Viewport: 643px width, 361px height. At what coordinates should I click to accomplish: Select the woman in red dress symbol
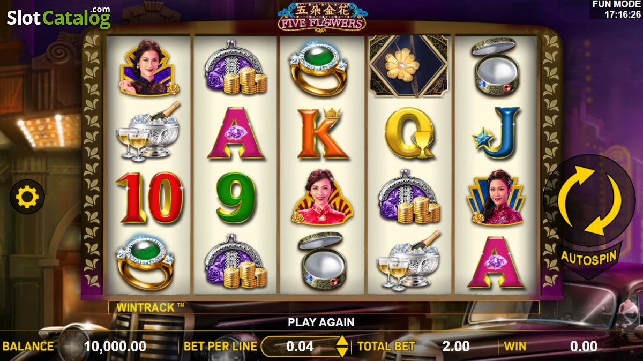pos(322,198)
